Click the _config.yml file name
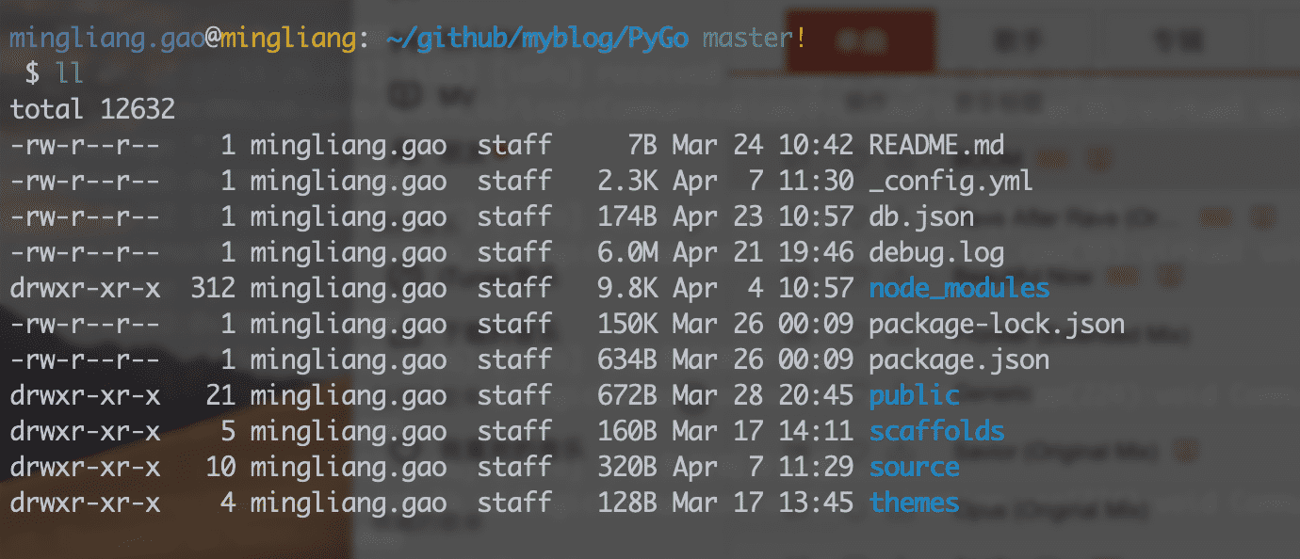This screenshot has height=559, width=1300. 951,181
